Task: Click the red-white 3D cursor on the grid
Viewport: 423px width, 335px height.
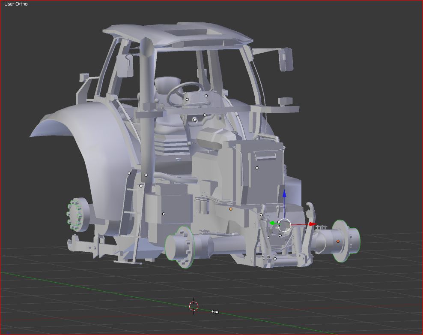Action: coord(194,306)
